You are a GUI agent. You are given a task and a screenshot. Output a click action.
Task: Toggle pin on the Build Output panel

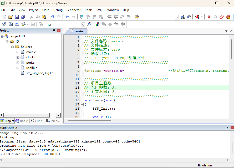click(227, 128)
